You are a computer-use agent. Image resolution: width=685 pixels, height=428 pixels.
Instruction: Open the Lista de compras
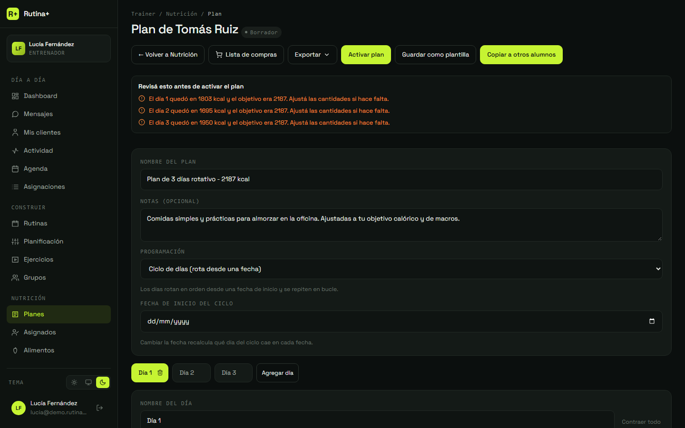(246, 55)
